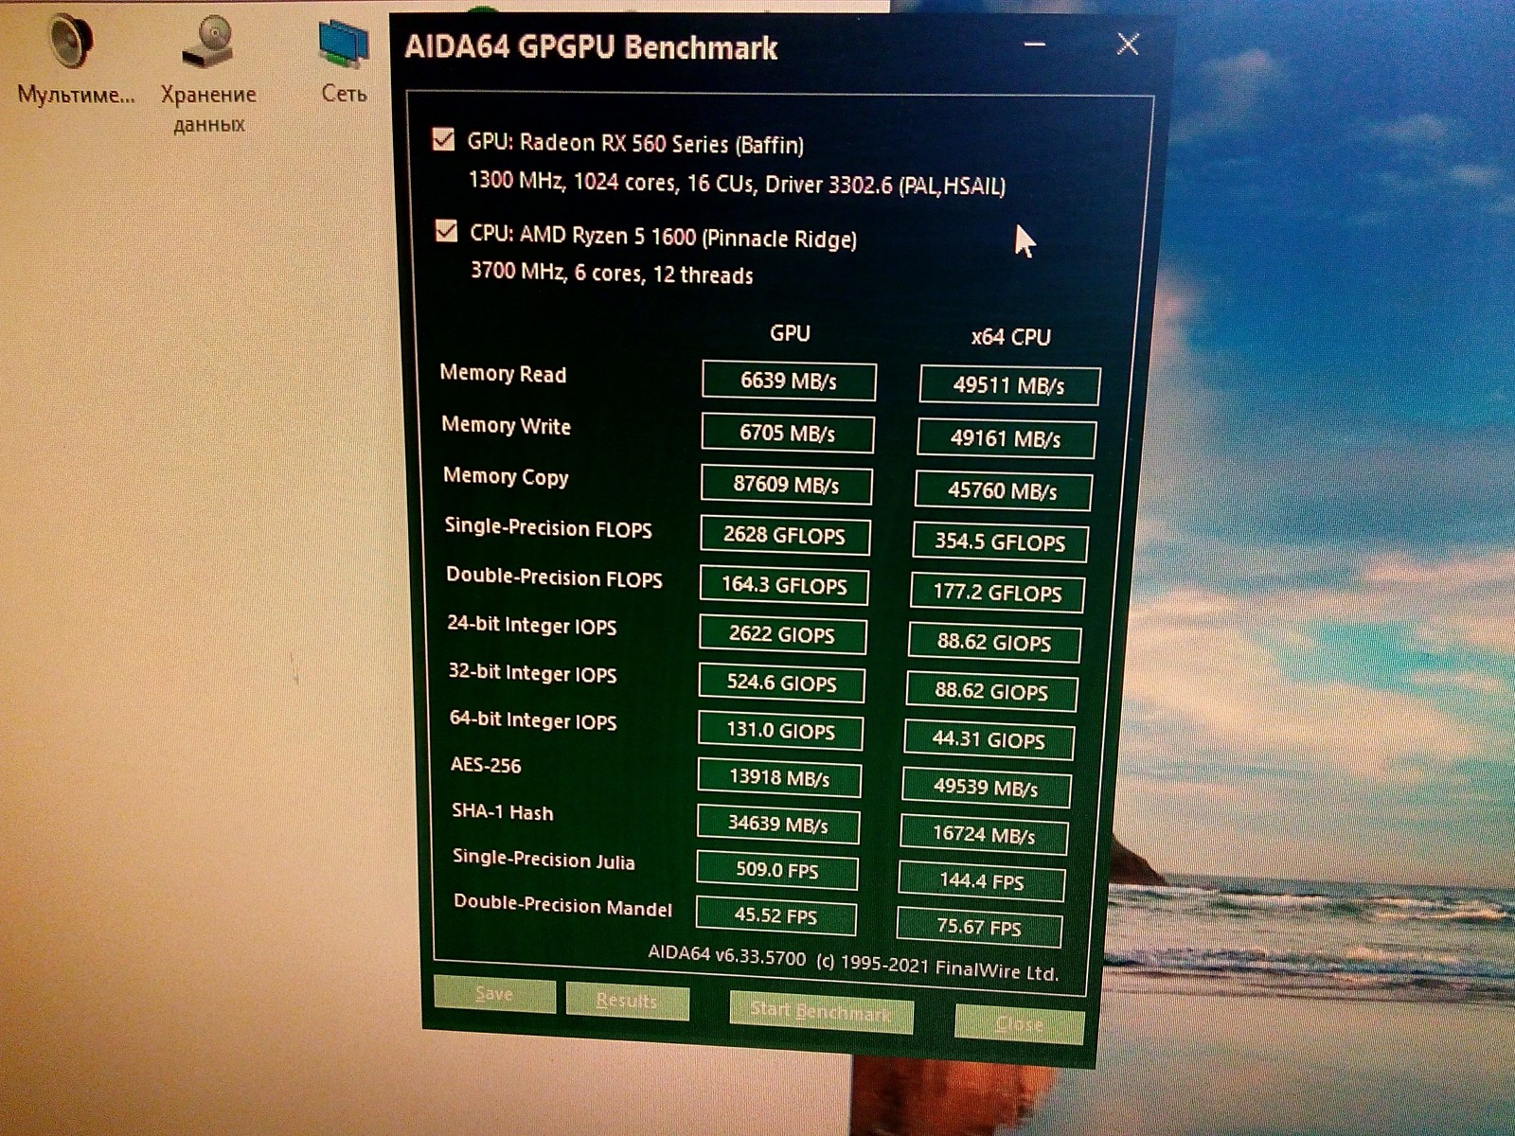Open the Мультимедиа speaker icon in the background window
Viewport: 1515px width, 1136px height.
pyautogui.click(x=71, y=40)
